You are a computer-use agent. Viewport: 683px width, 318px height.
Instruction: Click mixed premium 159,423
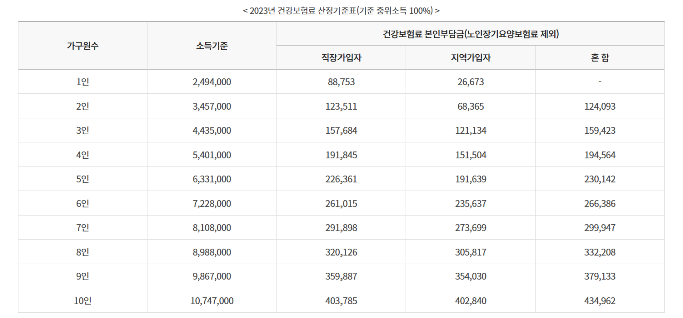(600, 131)
